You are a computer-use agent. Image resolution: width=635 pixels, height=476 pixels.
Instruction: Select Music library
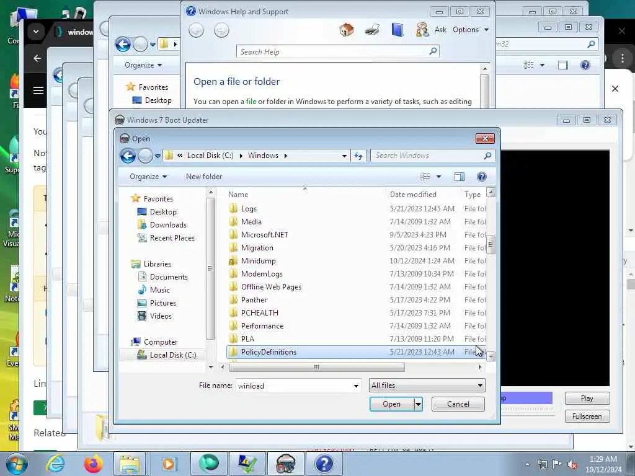point(159,290)
